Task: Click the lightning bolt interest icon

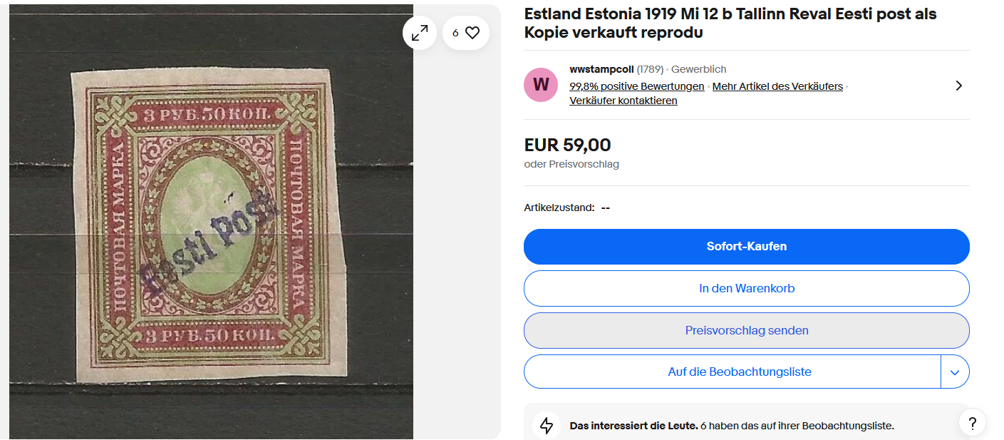Action: [547, 426]
